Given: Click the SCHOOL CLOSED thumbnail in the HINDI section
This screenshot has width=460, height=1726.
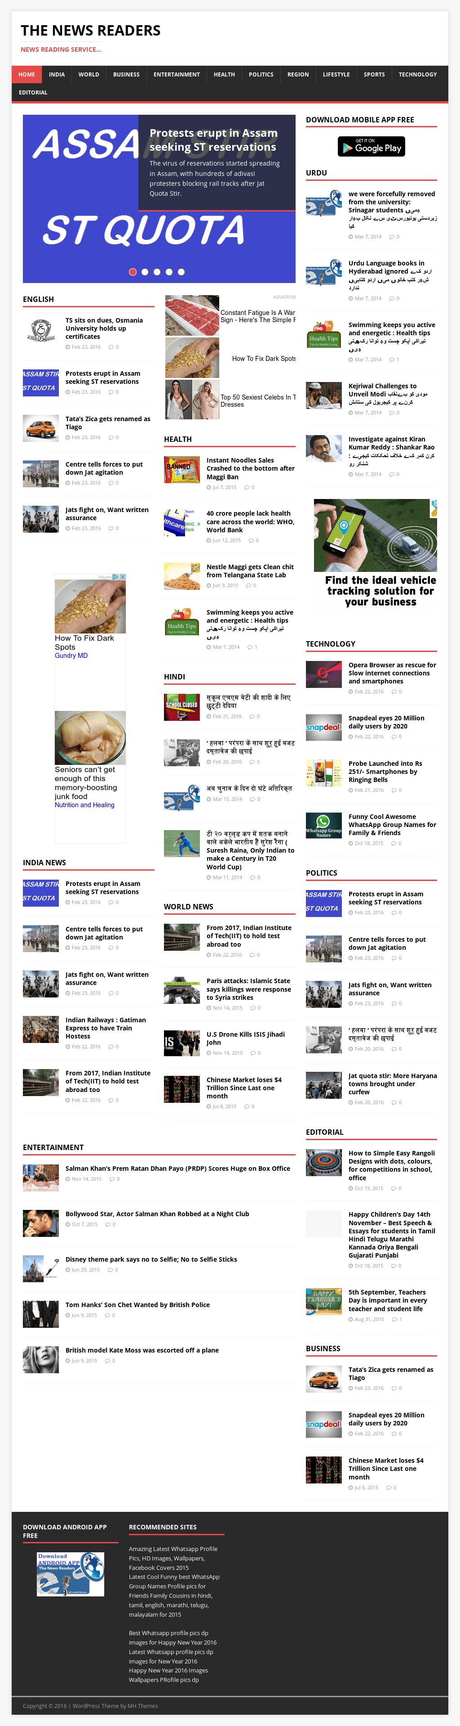Looking at the screenshot, I should [182, 707].
